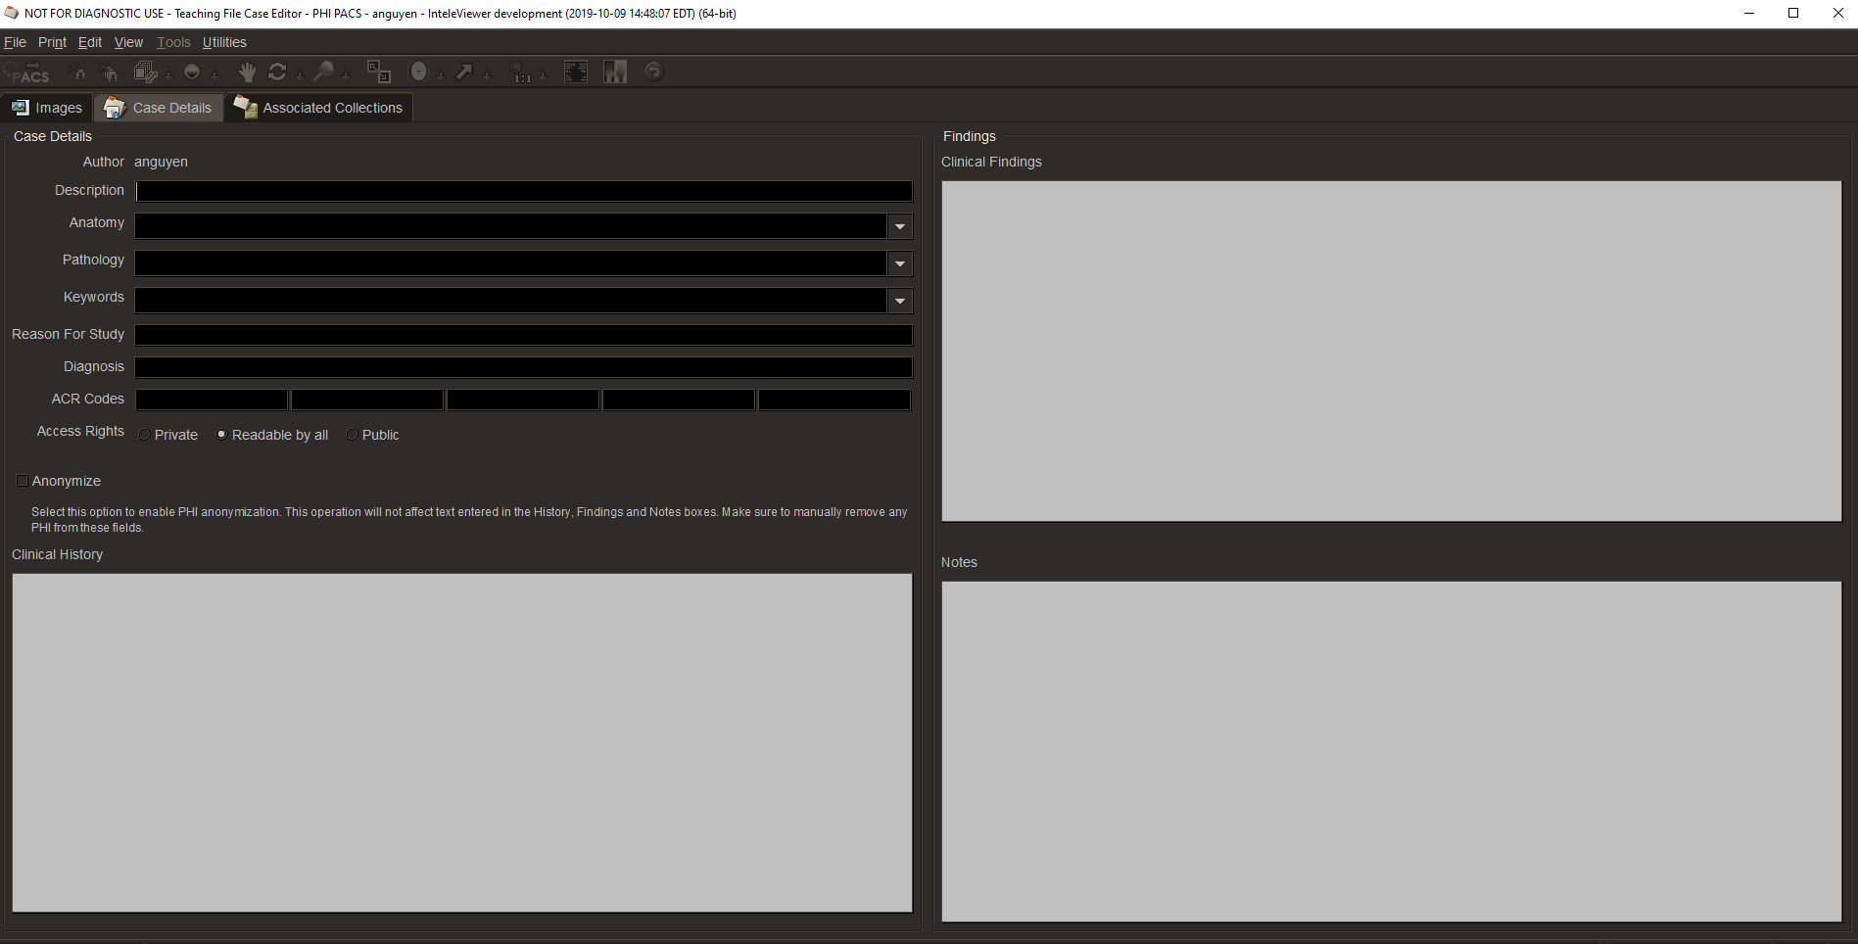Image resolution: width=1858 pixels, height=944 pixels.
Task: Click the hand X-ray hanging protocol icon
Action: [x=615, y=71]
